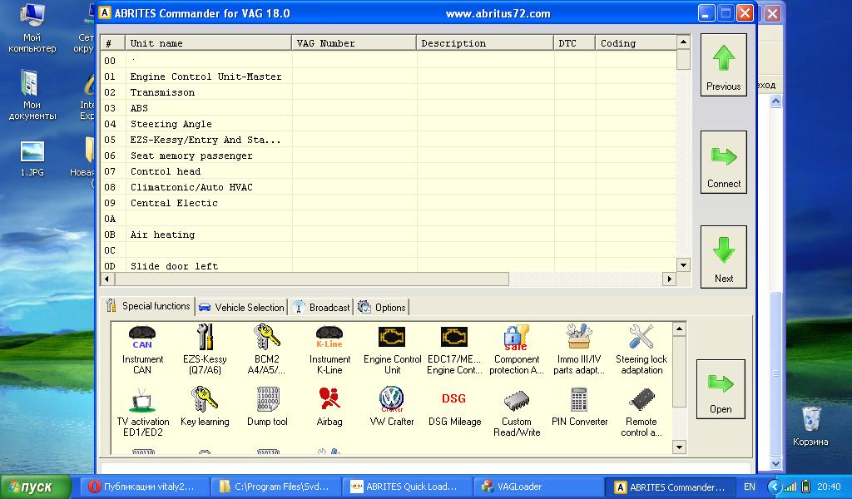Select the Air heating row

pyautogui.click(x=389, y=235)
